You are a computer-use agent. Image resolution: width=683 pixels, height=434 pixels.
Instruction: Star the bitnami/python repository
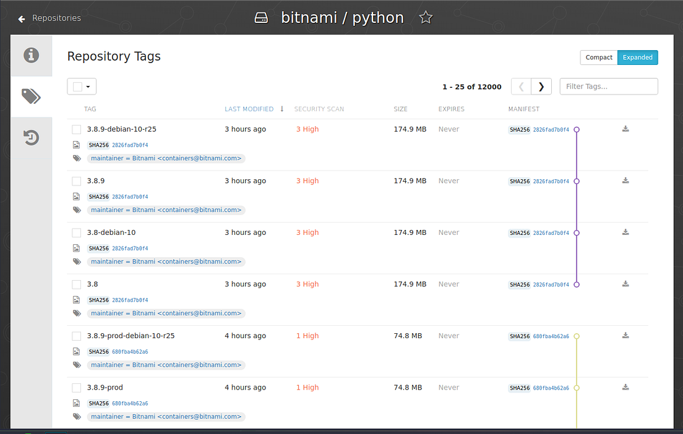point(426,17)
